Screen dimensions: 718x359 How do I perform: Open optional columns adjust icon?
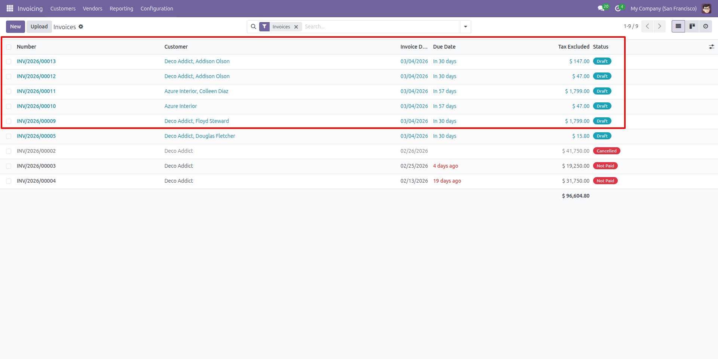[x=711, y=47]
